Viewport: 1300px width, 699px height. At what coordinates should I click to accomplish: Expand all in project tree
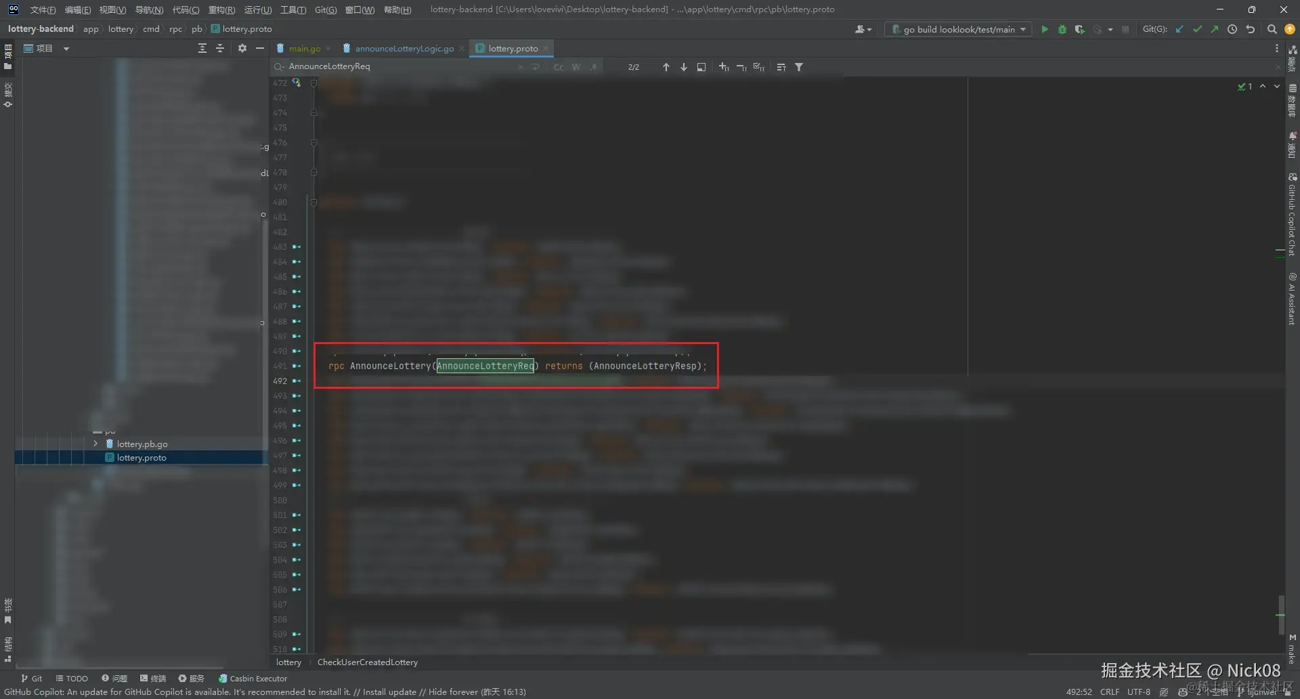[x=202, y=48]
